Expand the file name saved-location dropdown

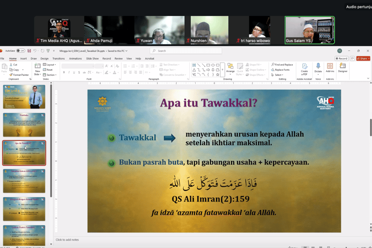point(126,51)
